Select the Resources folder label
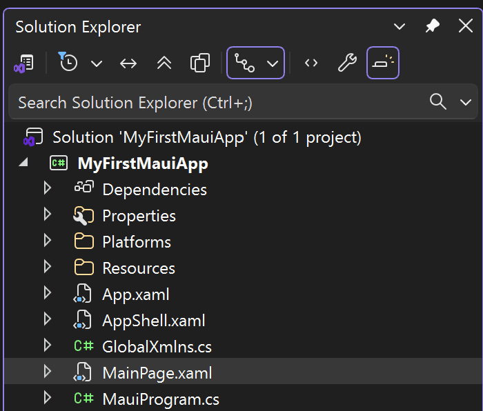483x411 pixels. tap(139, 268)
